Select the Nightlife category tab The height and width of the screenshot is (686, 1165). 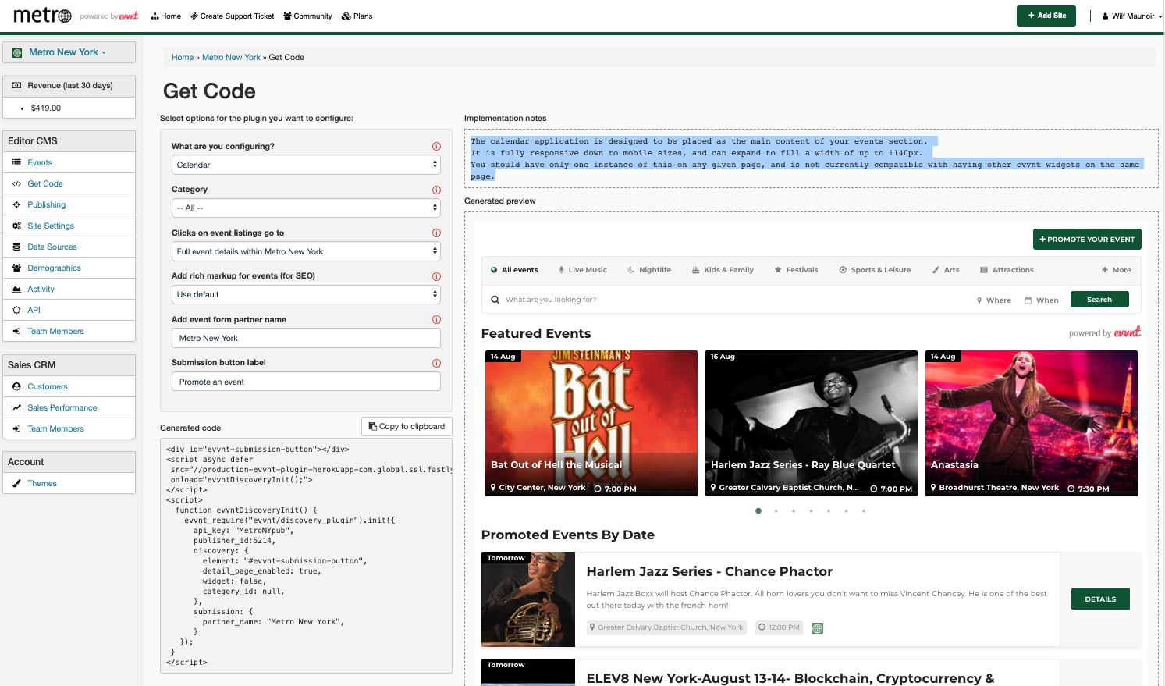[649, 270]
